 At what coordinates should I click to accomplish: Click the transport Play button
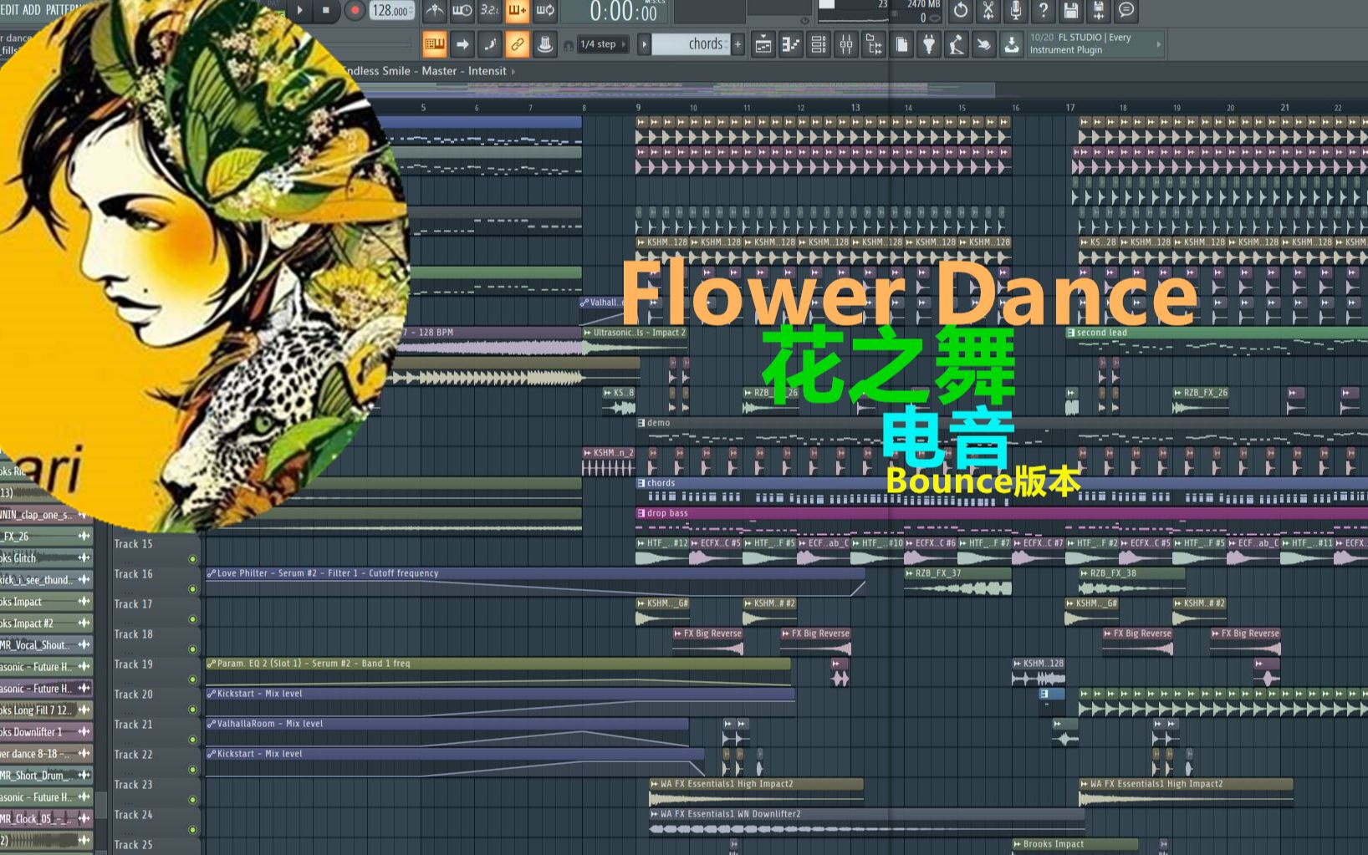(299, 10)
